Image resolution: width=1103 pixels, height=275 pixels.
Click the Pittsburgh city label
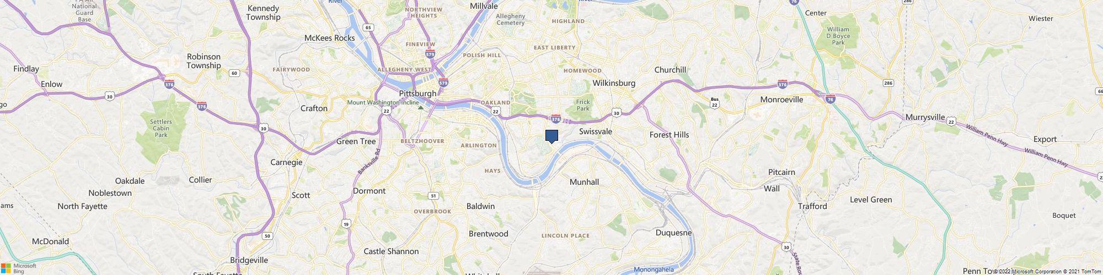point(417,93)
